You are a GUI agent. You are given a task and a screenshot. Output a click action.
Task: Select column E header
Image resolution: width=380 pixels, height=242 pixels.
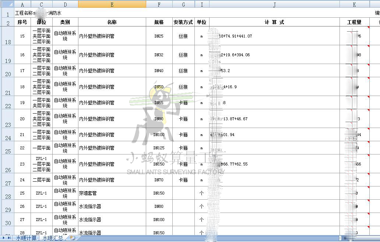pos(112,4)
